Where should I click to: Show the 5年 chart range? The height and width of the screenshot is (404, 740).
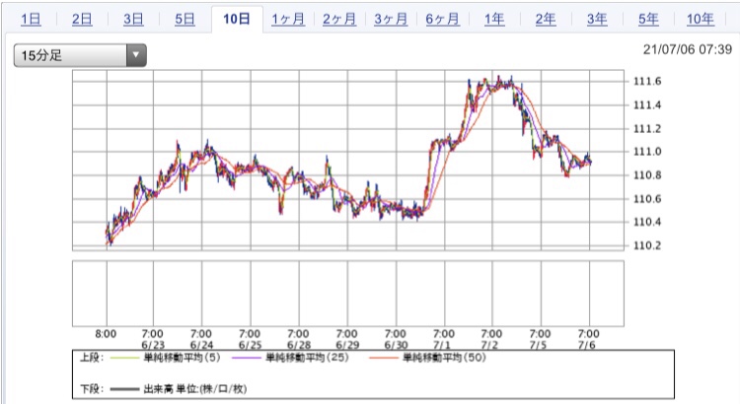point(648,20)
